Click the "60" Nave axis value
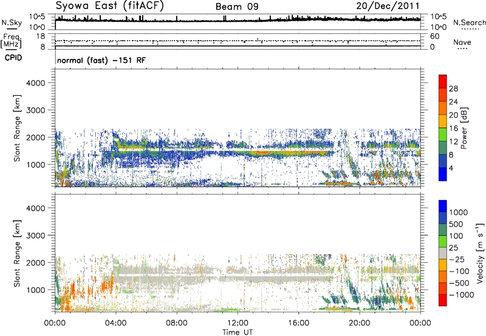Screen dimensions: 486x336 (x=434, y=36)
